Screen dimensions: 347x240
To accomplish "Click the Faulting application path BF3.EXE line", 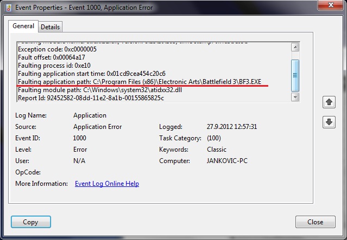I will click(x=140, y=82).
